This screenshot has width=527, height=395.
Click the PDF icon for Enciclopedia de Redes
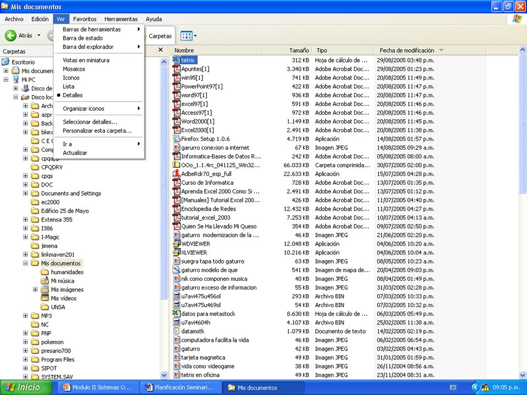(176, 208)
